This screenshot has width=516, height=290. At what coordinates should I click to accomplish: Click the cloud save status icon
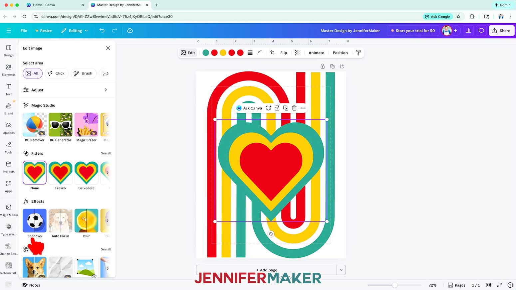[130, 31]
